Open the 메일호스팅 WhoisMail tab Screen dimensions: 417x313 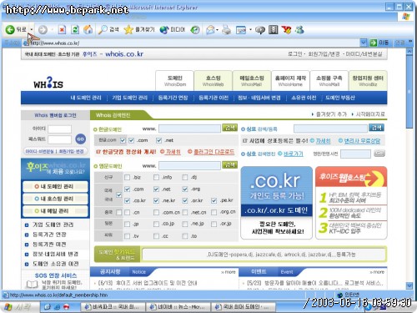pyautogui.click(x=252, y=80)
